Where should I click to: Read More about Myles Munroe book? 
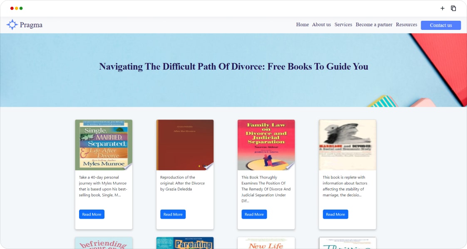pos(92,214)
